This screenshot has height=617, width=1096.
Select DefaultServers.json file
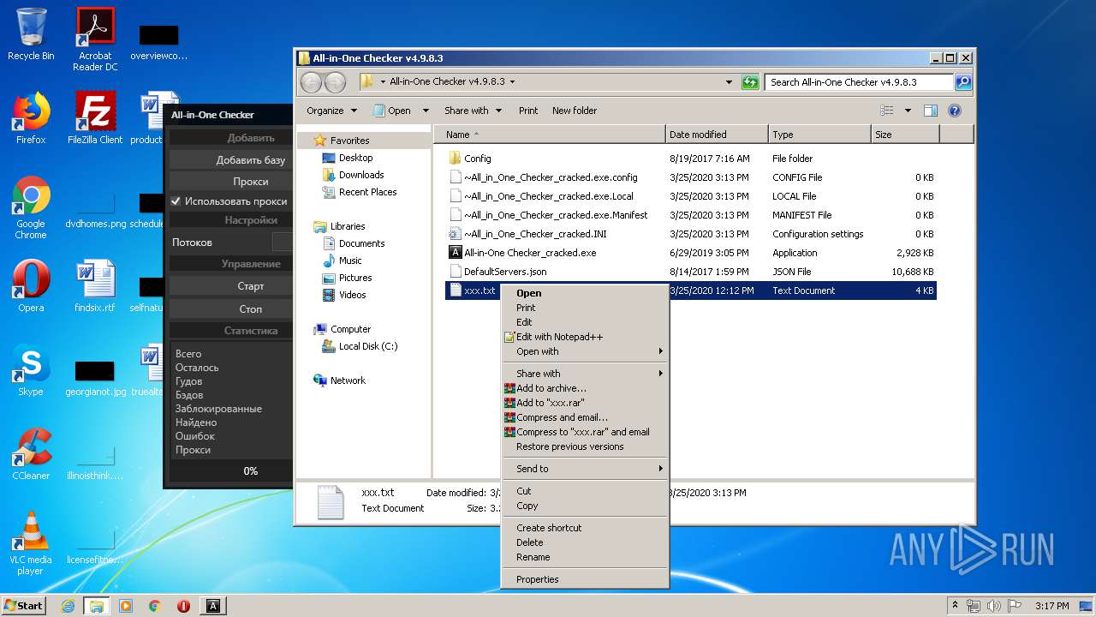coord(505,272)
